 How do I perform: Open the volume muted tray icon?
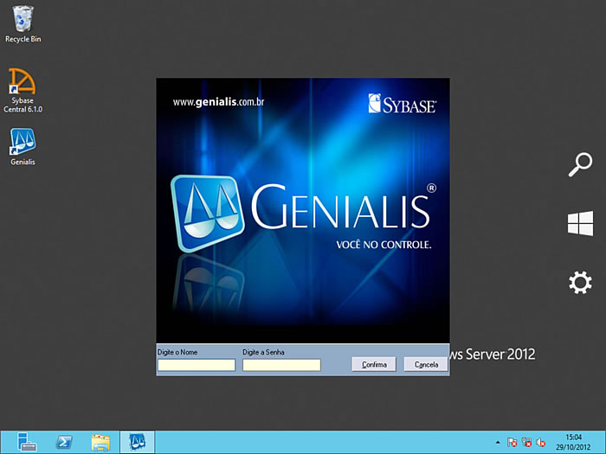point(541,443)
